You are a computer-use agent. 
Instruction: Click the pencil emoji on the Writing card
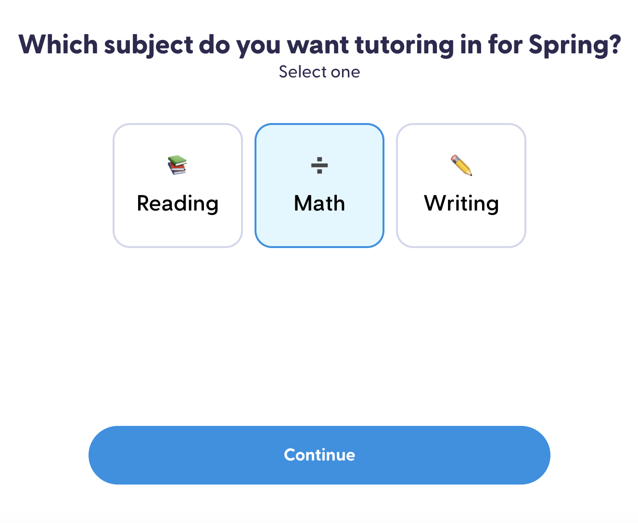[461, 166]
